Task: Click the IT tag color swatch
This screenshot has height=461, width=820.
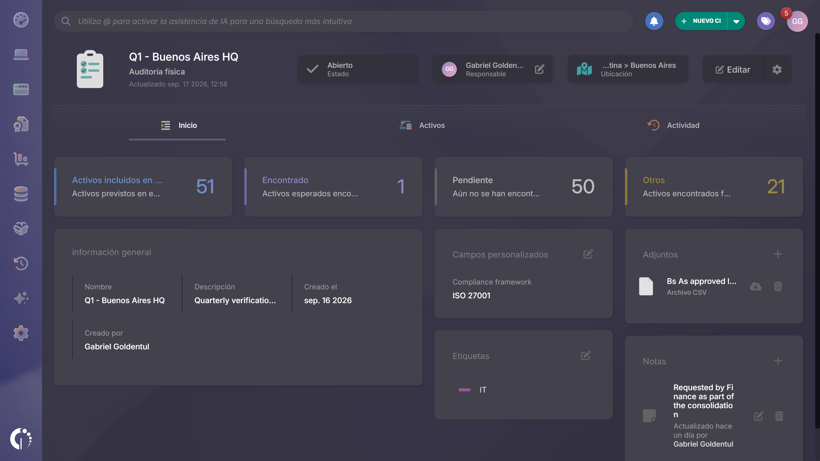Action: click(x=464, y=390)
